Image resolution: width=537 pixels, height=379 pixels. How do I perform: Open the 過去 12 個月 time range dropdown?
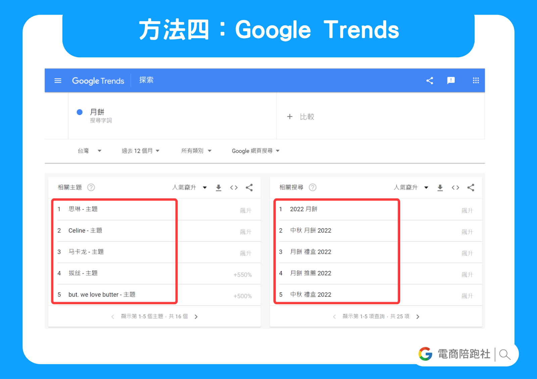coord(141,151)
